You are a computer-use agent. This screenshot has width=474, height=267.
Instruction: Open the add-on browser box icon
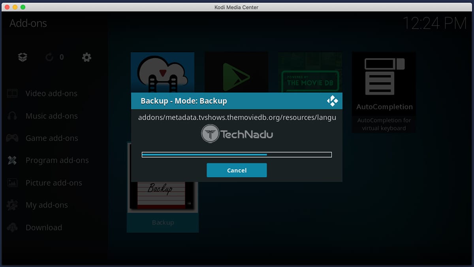[x=23, y=57]
